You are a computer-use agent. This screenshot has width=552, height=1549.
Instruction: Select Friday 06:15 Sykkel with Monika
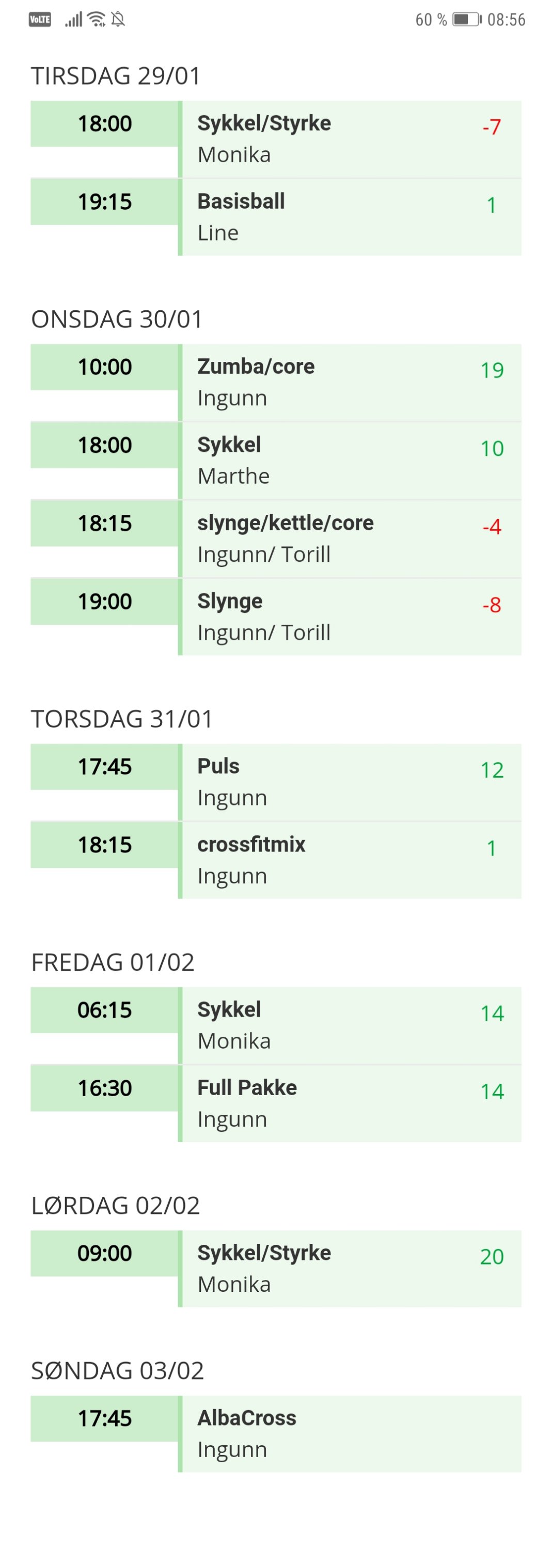337,1025
